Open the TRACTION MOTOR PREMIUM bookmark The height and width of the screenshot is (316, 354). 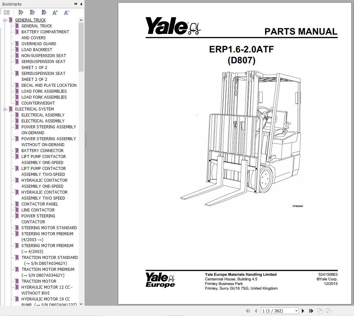click(48, 272)
